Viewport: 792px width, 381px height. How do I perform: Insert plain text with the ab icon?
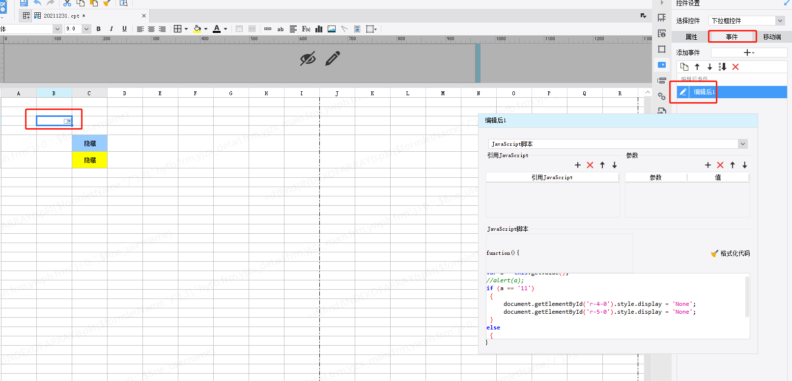click(281, 29)
